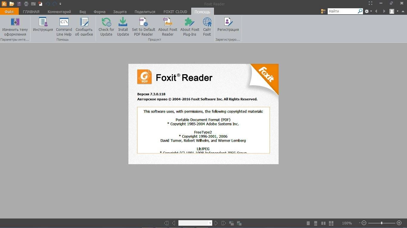Open About Foxit Plug-Ins
The height and width of the screenshot is (228, 407).
[190, 27]
